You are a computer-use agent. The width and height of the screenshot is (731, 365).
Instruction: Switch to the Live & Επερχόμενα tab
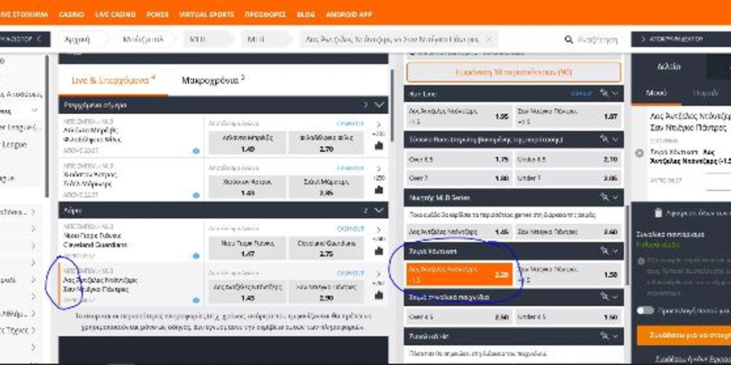[x=113, y=80]
